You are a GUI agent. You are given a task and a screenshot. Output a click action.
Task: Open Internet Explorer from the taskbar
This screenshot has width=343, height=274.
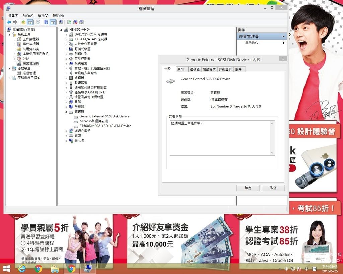pos(22,269)
